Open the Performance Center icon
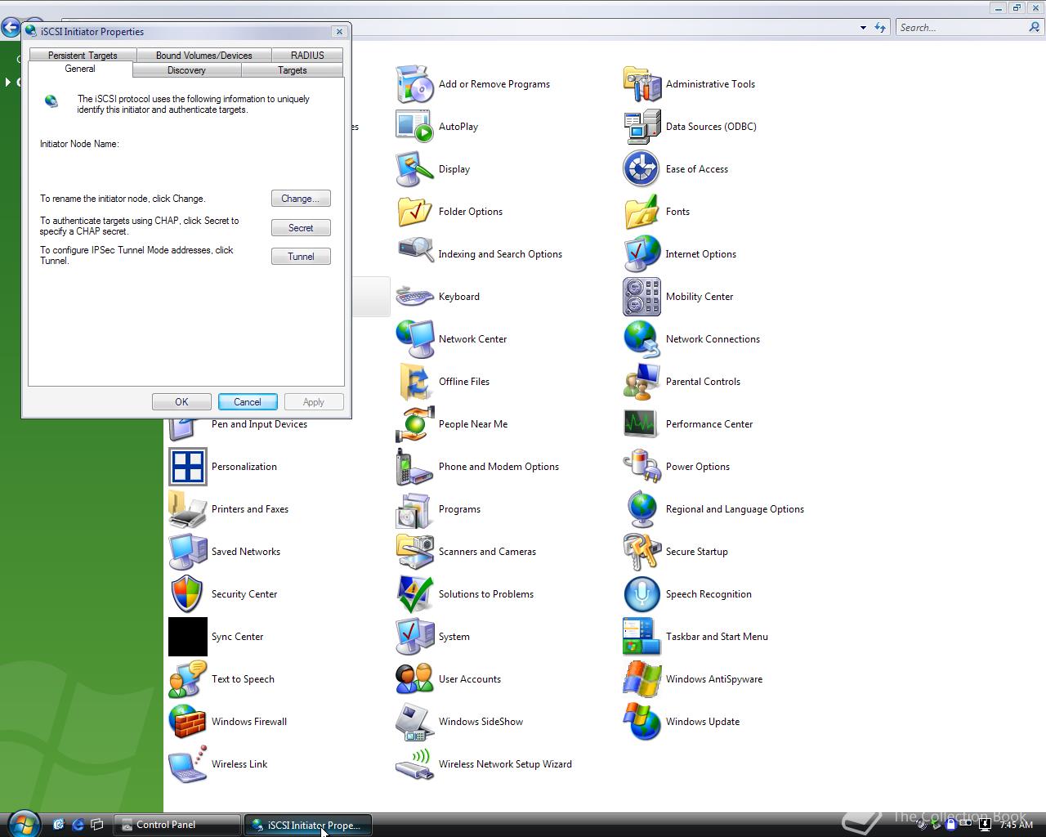Viewport: 1046px width, 837px height. (642, 424)
